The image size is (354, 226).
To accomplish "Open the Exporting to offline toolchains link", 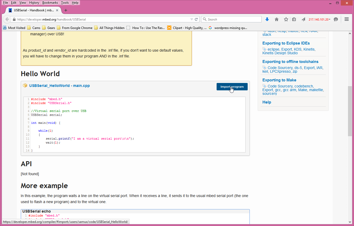I will (290, 62).
